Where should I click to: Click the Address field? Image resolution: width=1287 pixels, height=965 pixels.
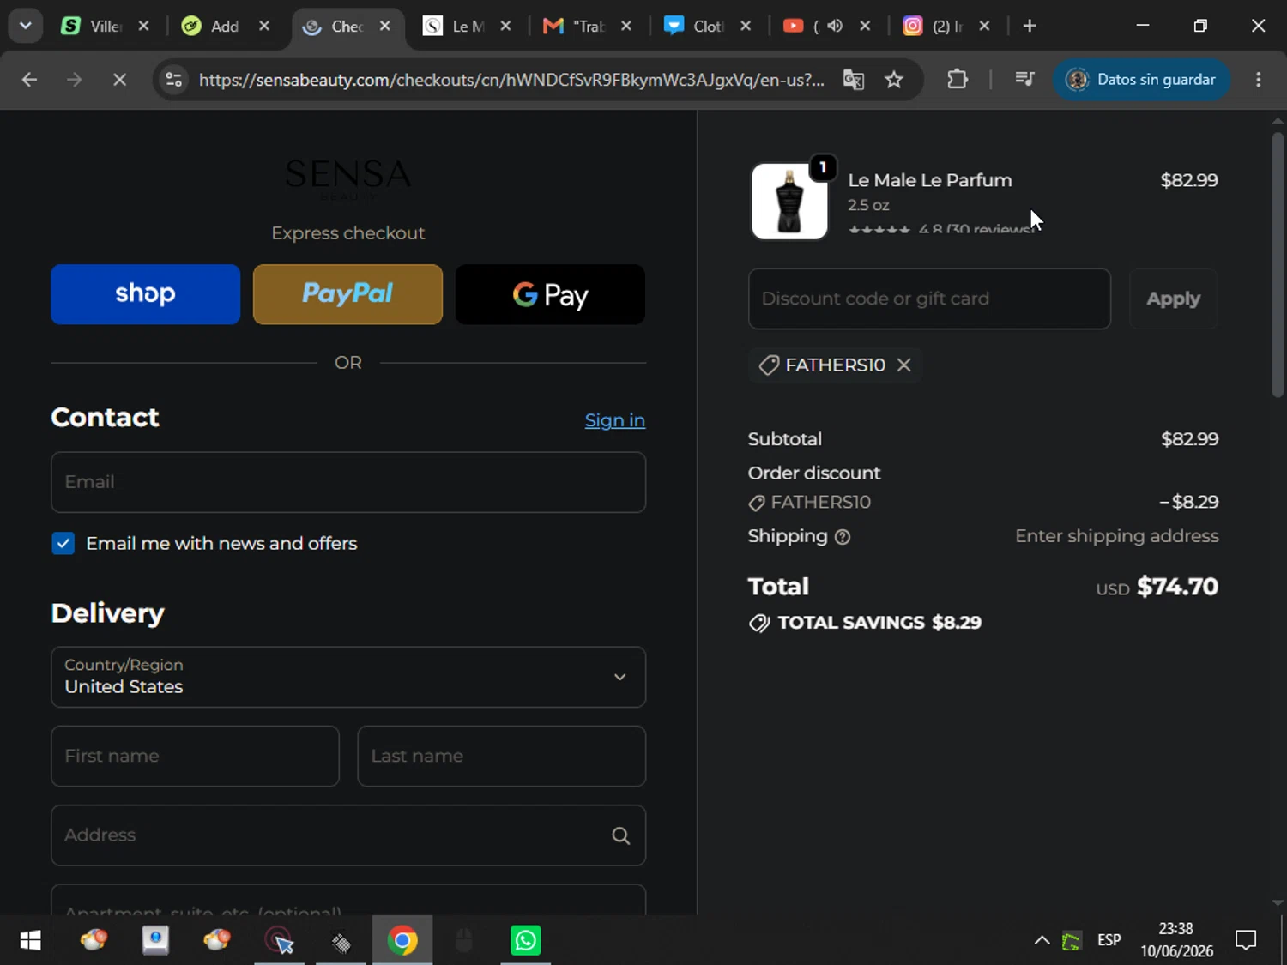pyautogui.click(x=348, y=835)
